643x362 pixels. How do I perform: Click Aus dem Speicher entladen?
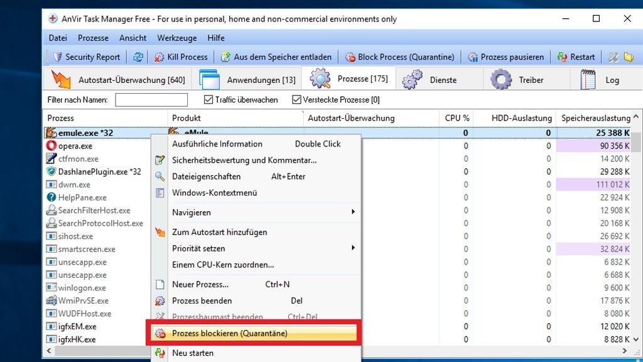pos(276,57)
